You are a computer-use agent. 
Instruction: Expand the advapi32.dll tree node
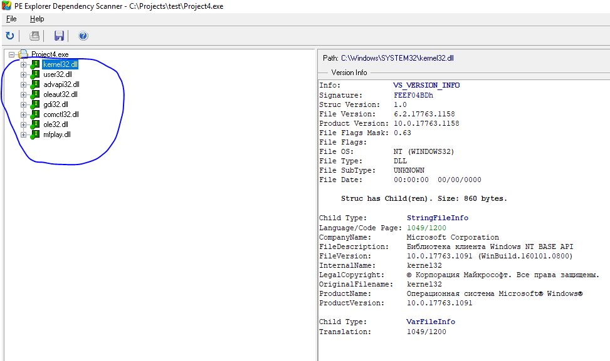pos(24,84)
